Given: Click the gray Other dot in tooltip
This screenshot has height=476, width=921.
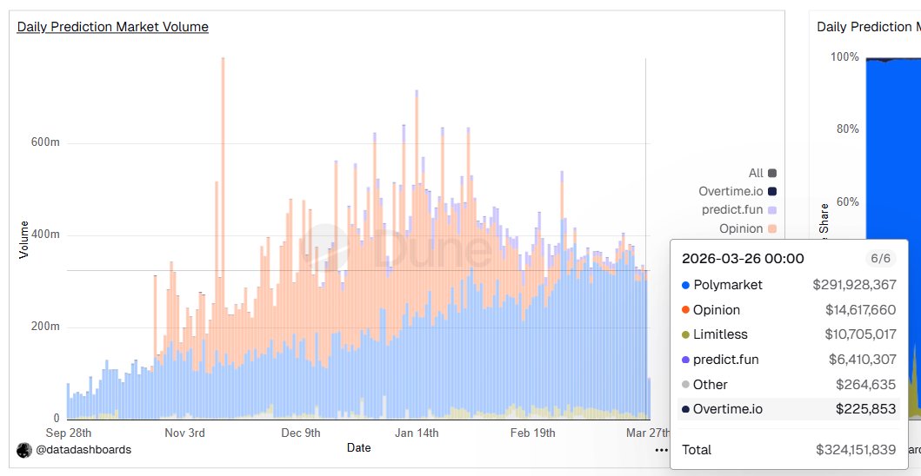Looking at the screenshot, I should coord(684,385).
